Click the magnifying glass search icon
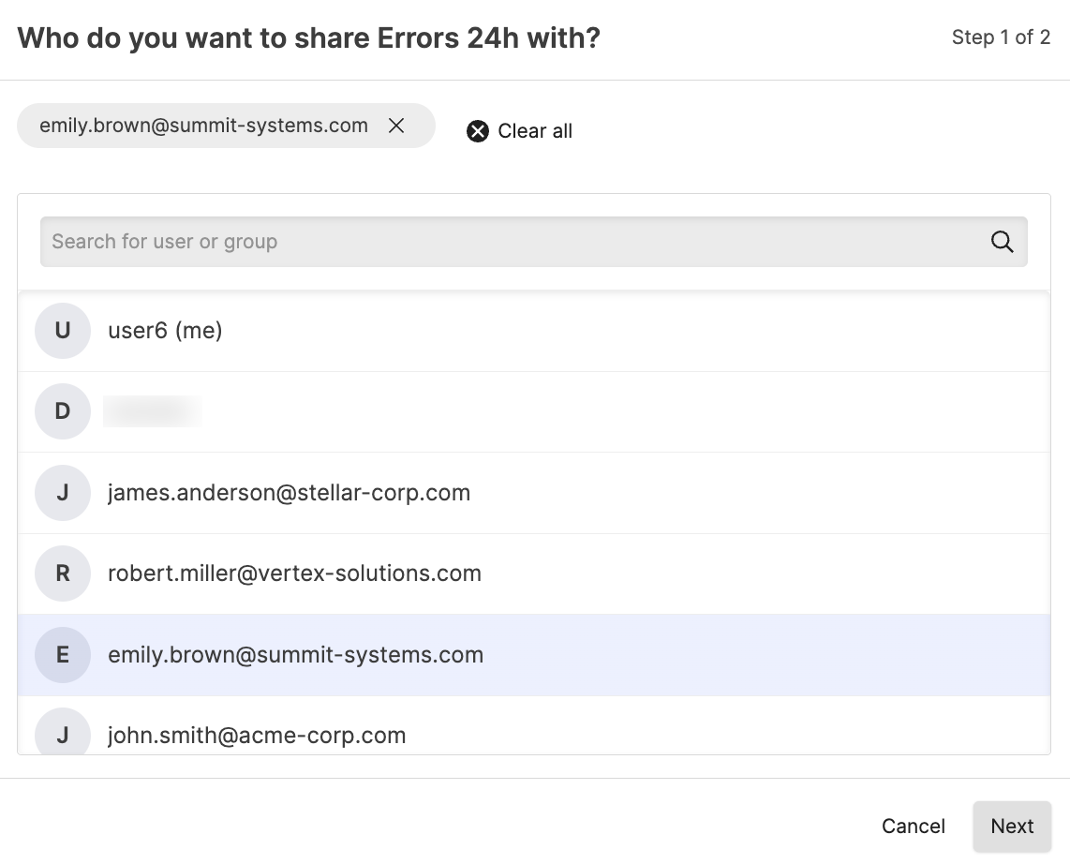Viewport: 1070px width, 864px height. (x=1002, y=242)
